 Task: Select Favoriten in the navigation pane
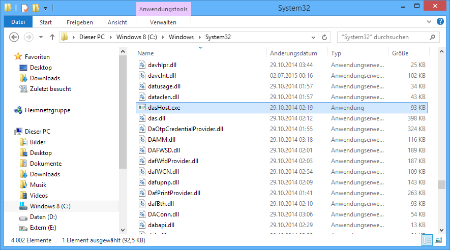tap(37, 57)
